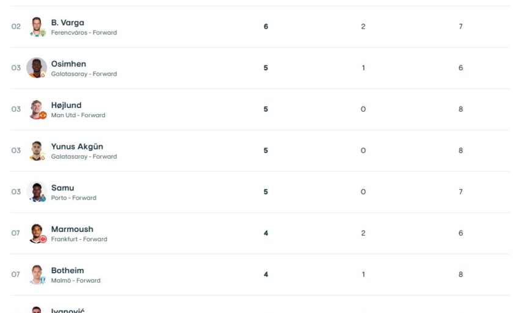Image resolution: width=522 pixels, height=313 pixels.
Task: Select Højlund player name
Action: pos(66,105)
